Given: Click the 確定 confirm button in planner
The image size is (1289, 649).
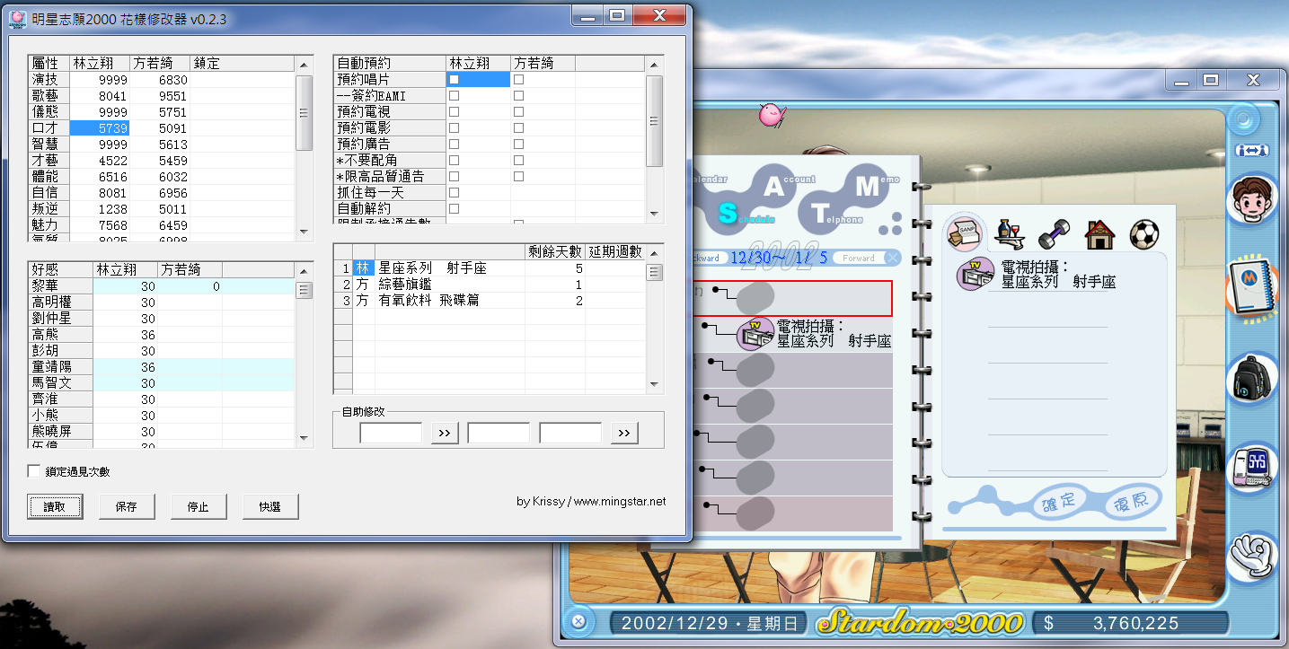Looking at the screenshot, I should coord(1058,500).
